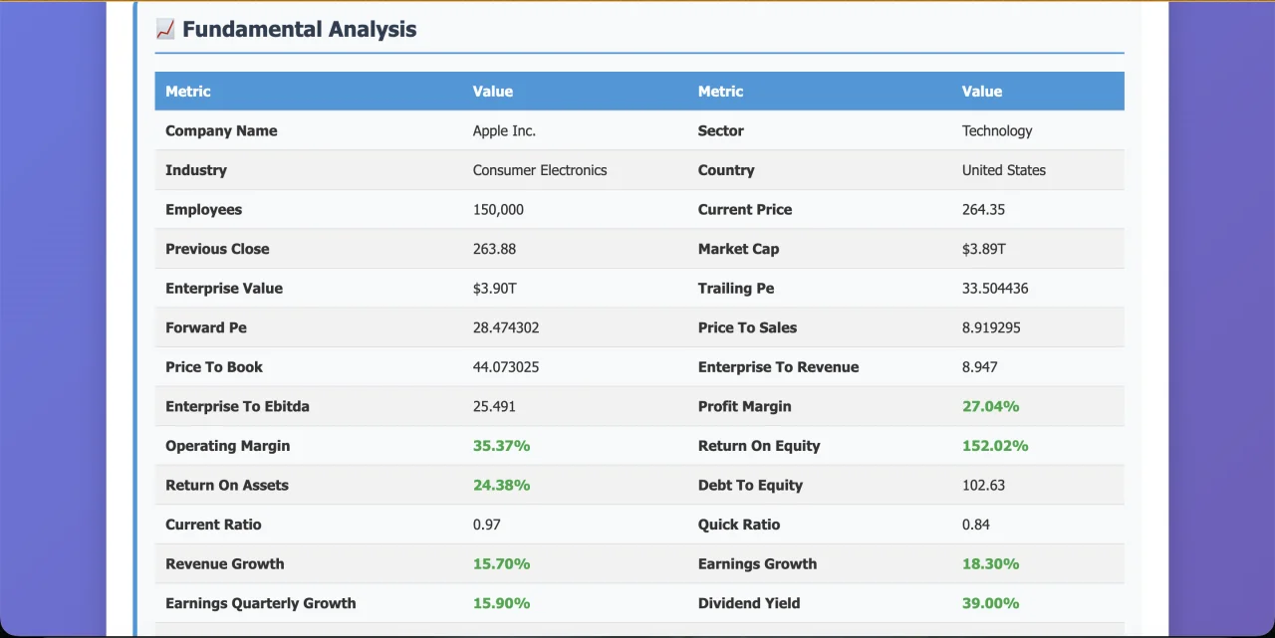Click the Return On Assets label
Screen dimensions: 1275x638
click(227, 485)
